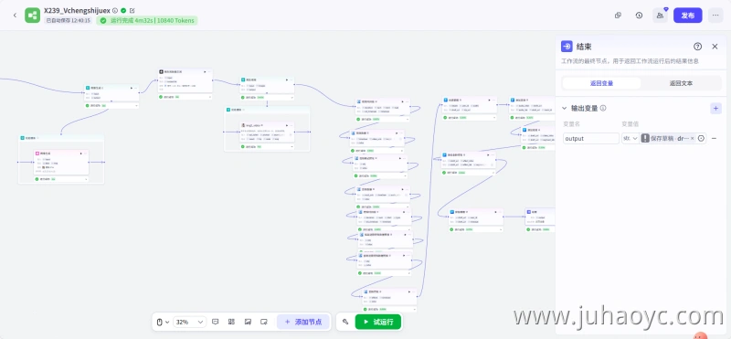Collapse the 输出变量 section
The image size is (731, 339).
(x=565, y=108)
